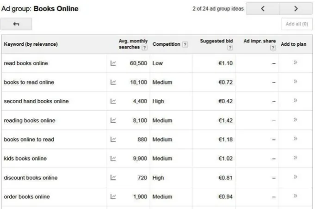
Task: Click the 'Ad group: Books Online' title
Action: pyautogui.click(x=40, y=9)
